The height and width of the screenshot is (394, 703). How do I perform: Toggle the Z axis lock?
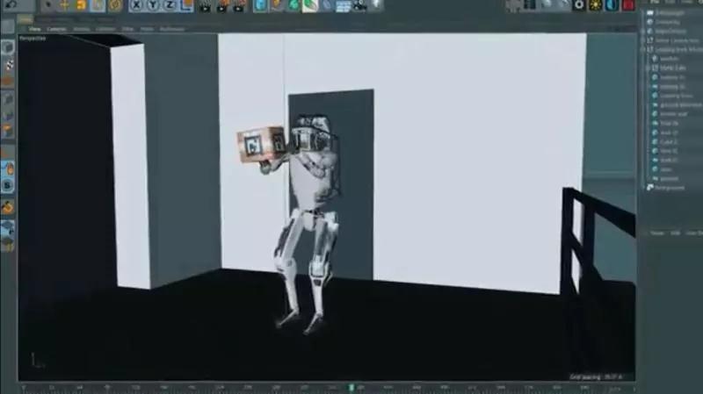(170, 5)
